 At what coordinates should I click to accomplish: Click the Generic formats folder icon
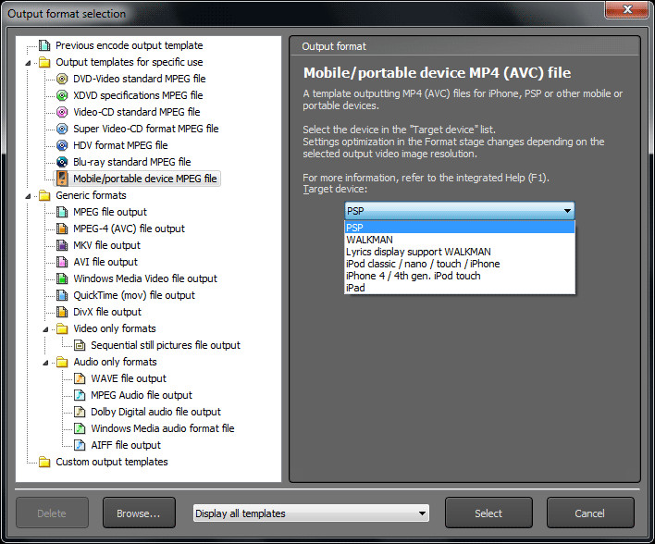(44, 195)
